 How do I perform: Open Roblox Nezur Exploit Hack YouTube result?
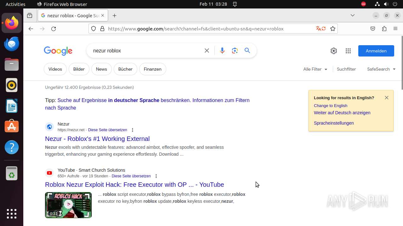click(x=134, y=185)
